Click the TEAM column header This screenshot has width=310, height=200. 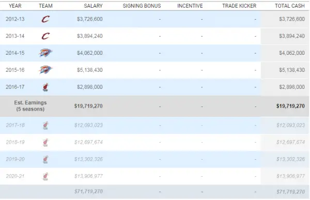pyautogui.click(x=45, y=6)
